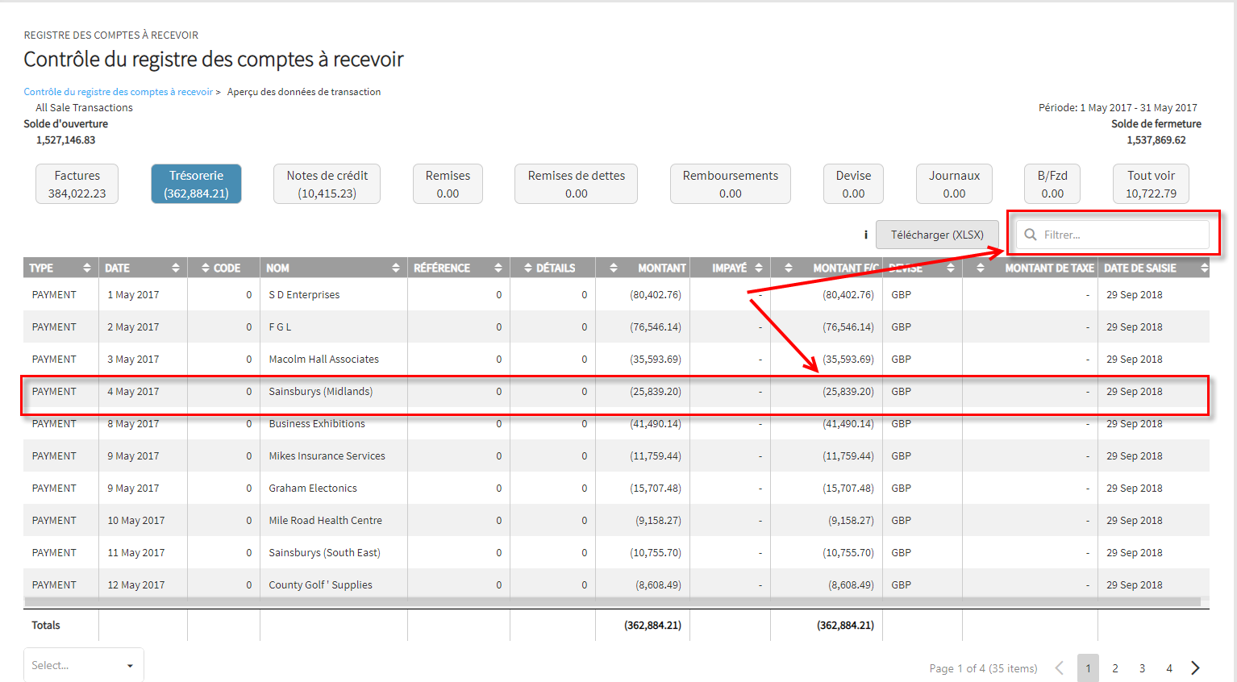The image size is (1237, 682).
Task: Sort by RÉFÉRENCE column sort icon
Action: coord(498,268)
